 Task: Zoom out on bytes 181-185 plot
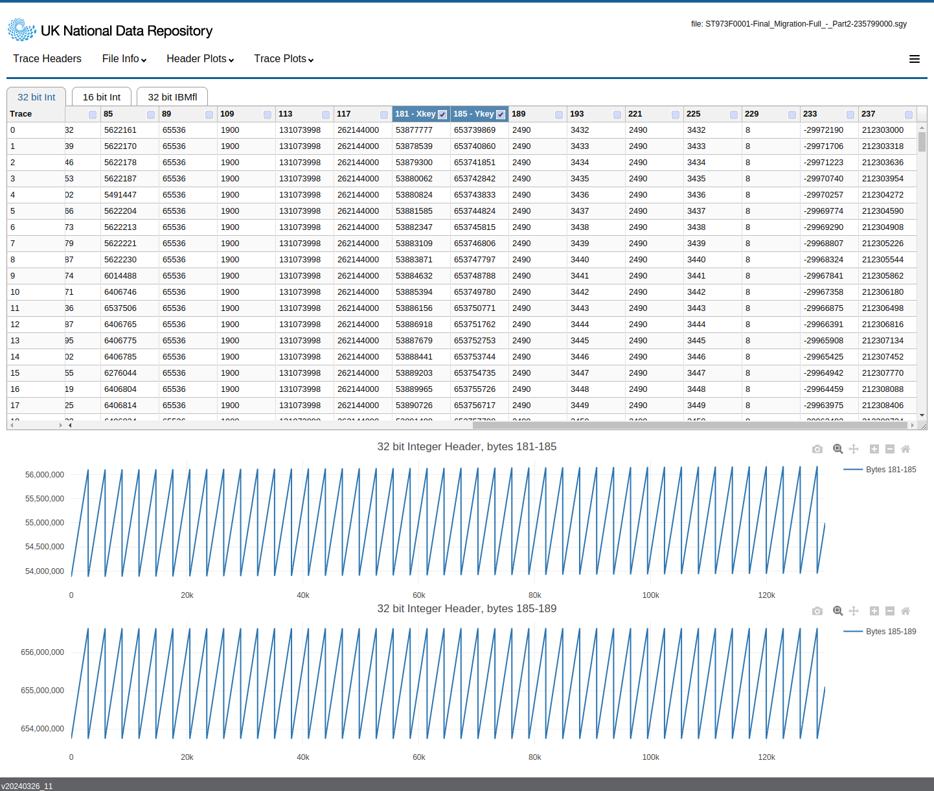click(x=890, y=449)
